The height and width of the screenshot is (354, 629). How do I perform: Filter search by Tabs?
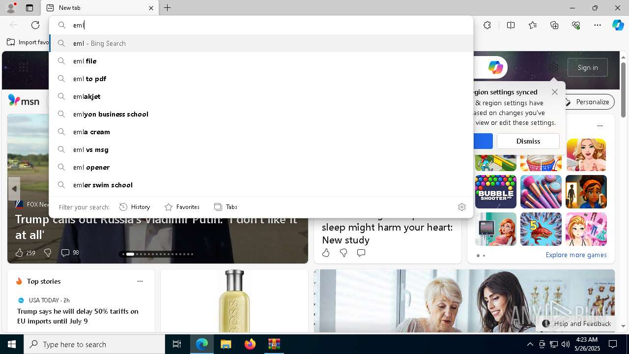coord(226,207)
